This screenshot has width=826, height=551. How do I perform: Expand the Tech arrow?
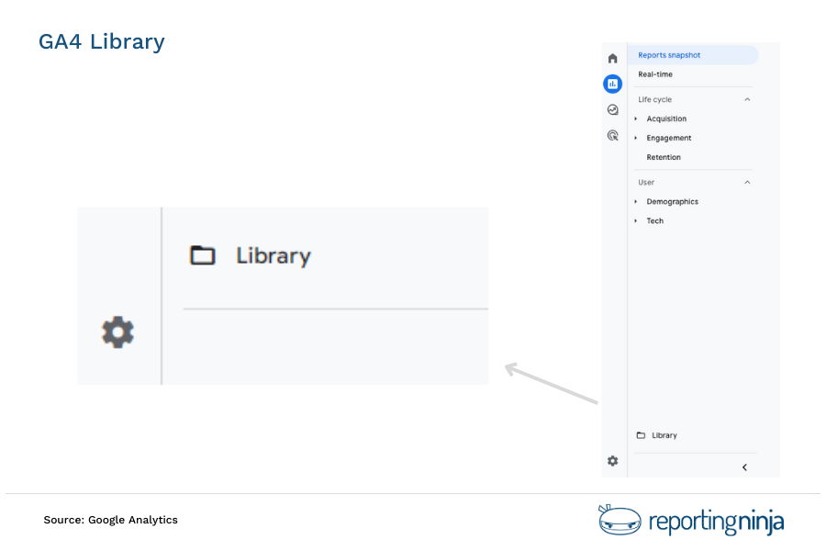(x=636, y=220)
